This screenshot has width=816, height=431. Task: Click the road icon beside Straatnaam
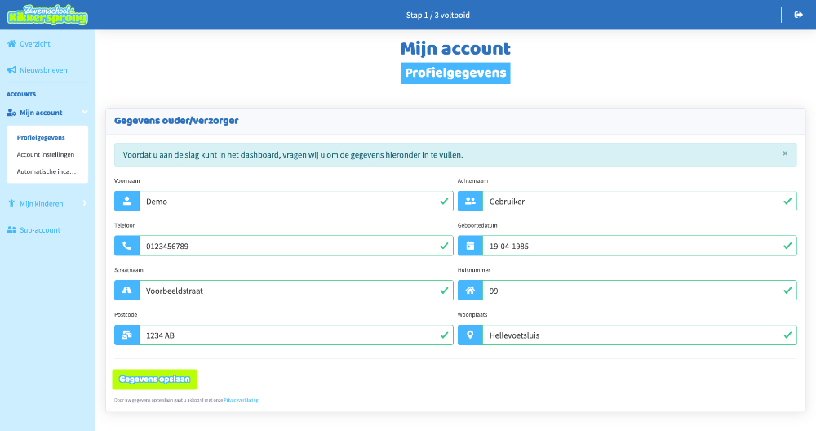126,290
